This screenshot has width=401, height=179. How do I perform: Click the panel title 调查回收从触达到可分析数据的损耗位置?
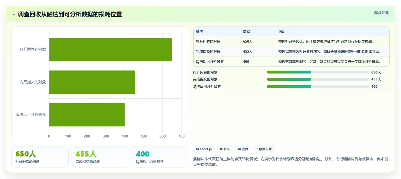pos(70,14)
